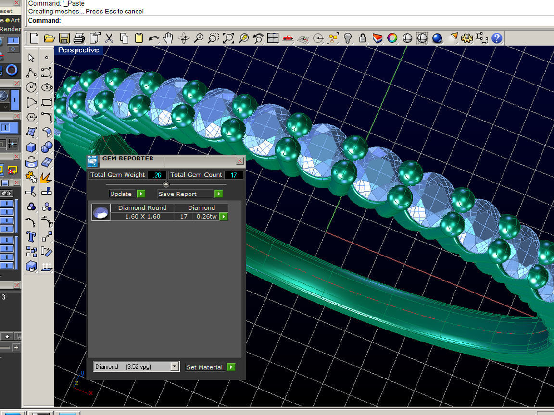Image resolution: width=554 pixels, height=415 pixels.
Task: Click the diamond gem thumbnail
Action: [x=101, y=212]
